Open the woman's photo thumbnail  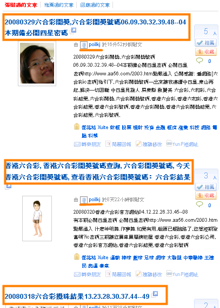pos(37,63)
